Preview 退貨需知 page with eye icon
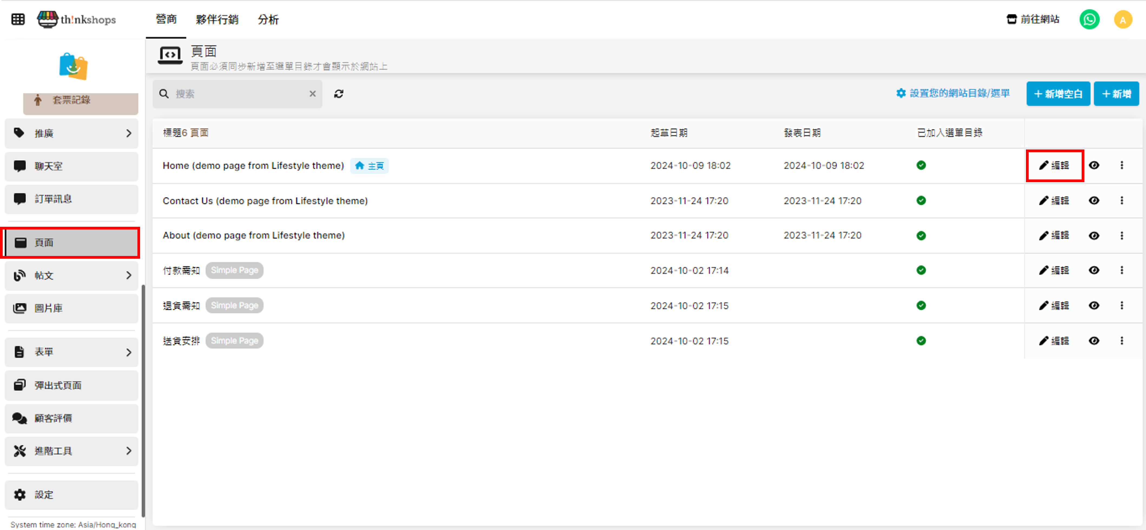1146x530 pixels. [1094, 305]
